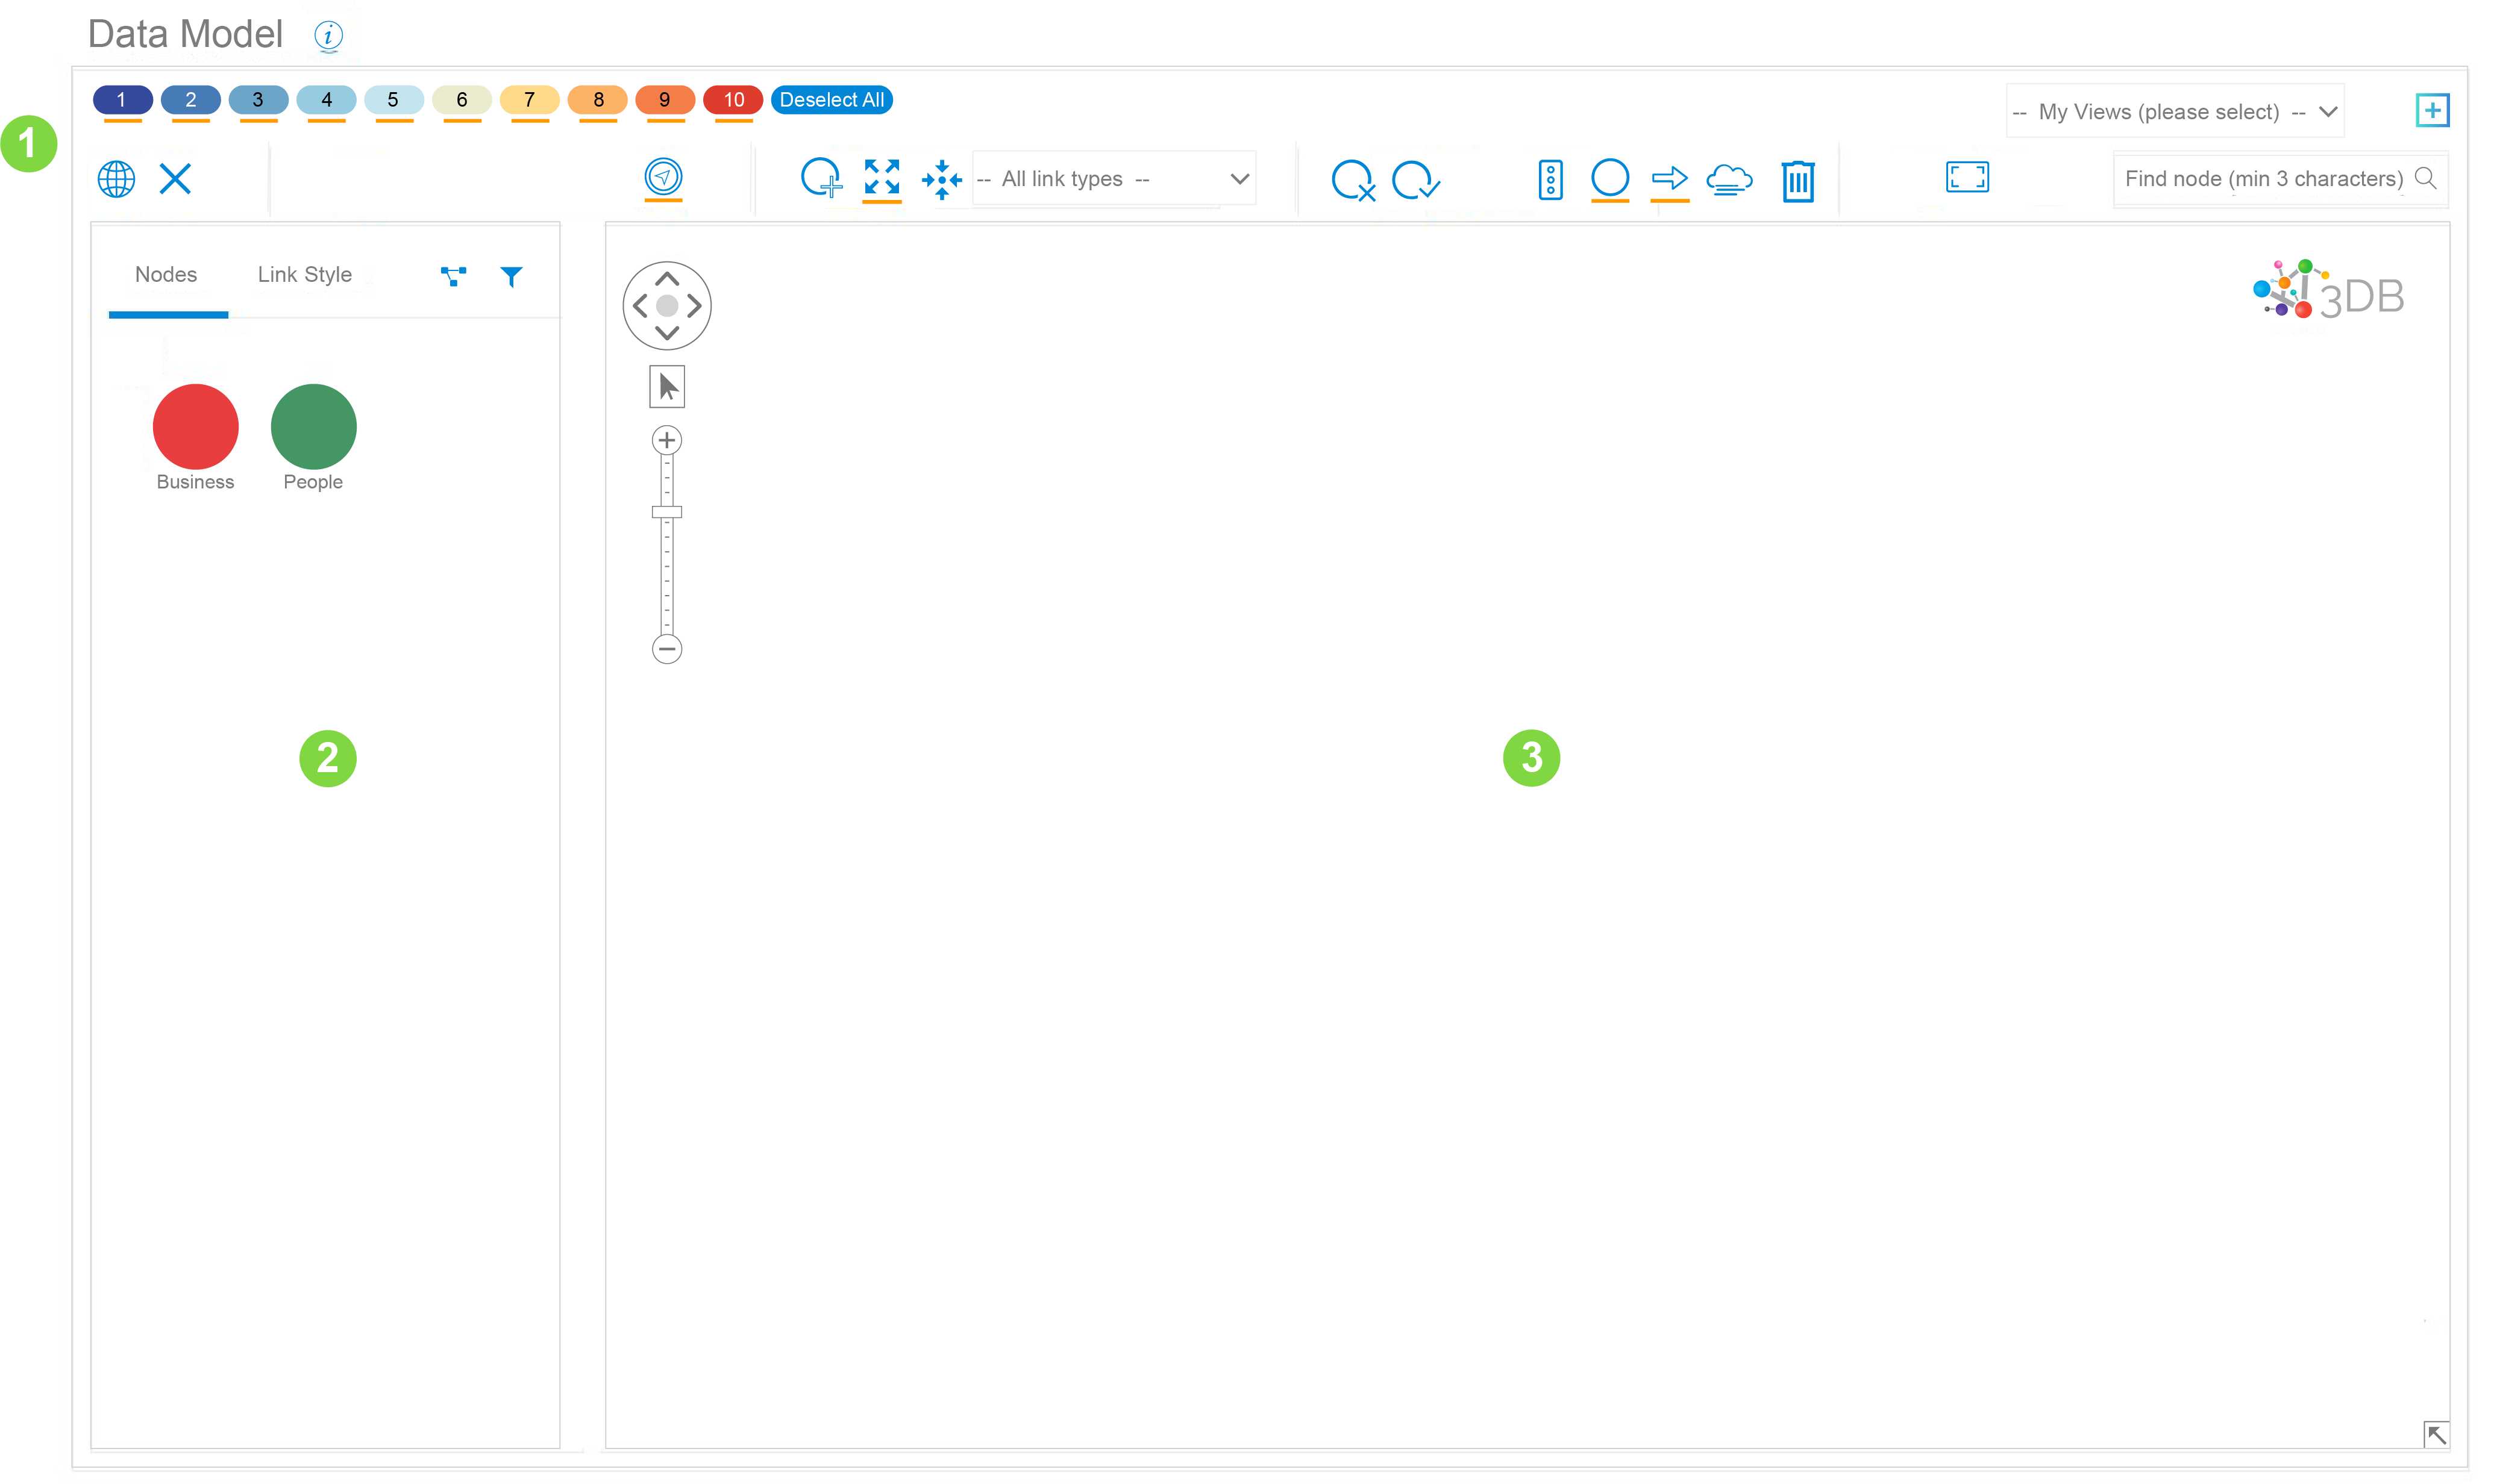
Task: Toggle level 7 pill
Action: tap(529, 100)
